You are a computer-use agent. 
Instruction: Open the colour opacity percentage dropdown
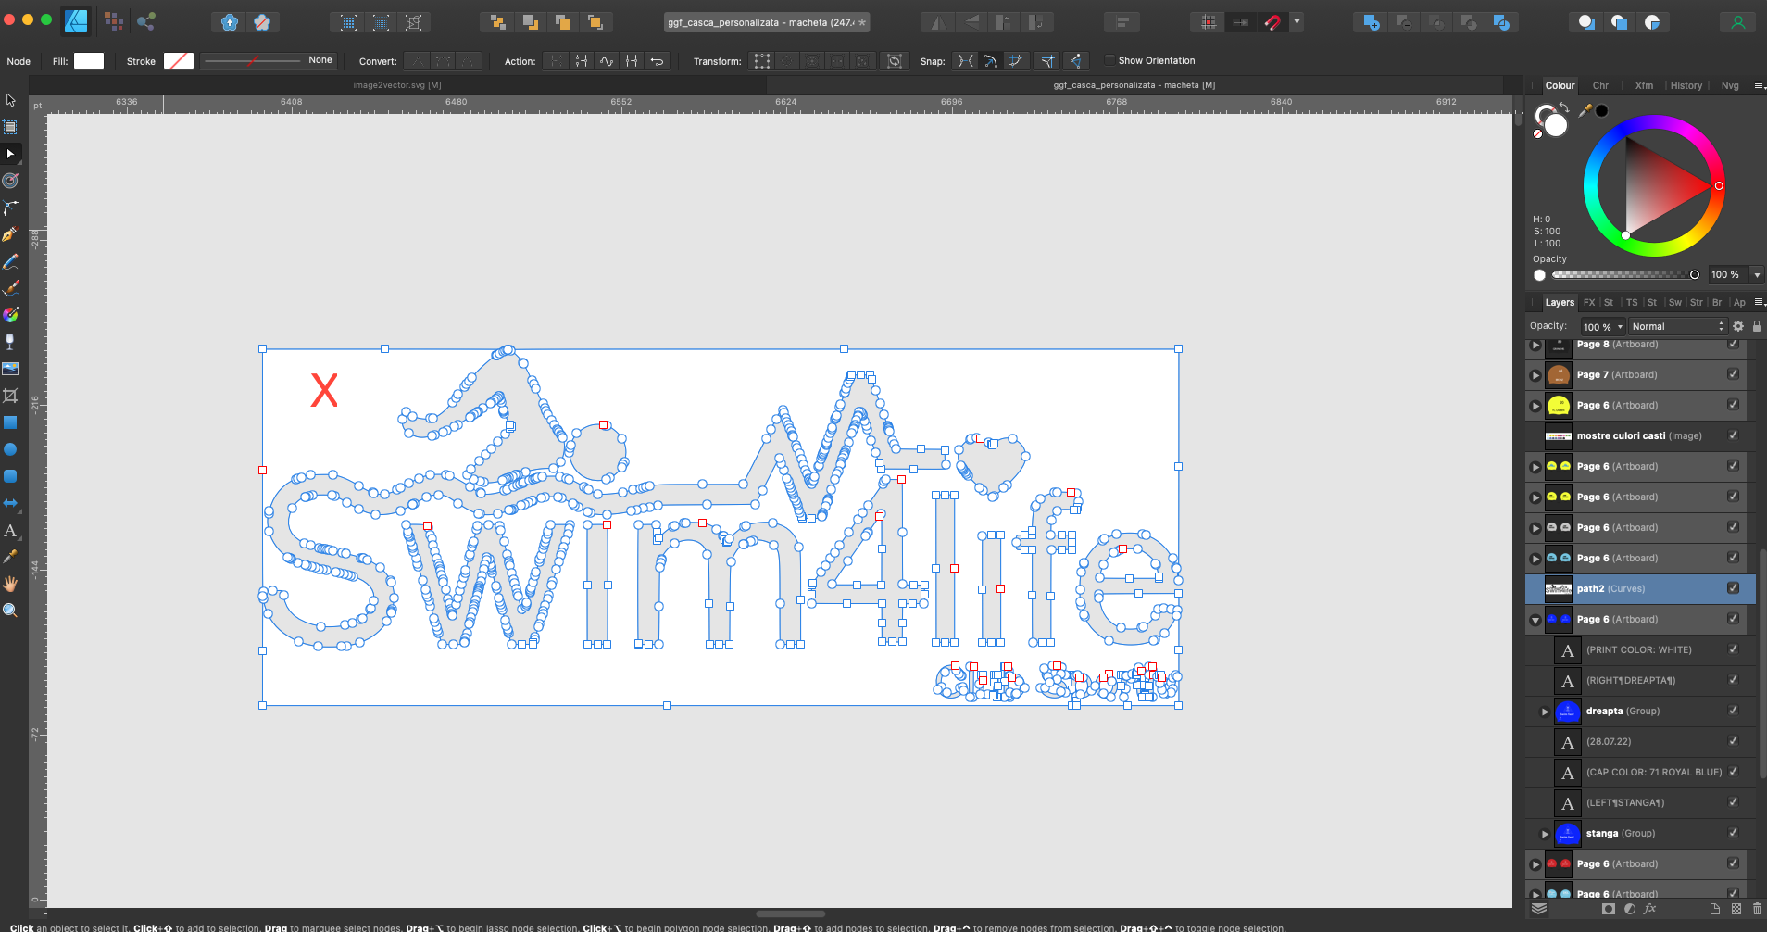click(x=1757, y=275)
